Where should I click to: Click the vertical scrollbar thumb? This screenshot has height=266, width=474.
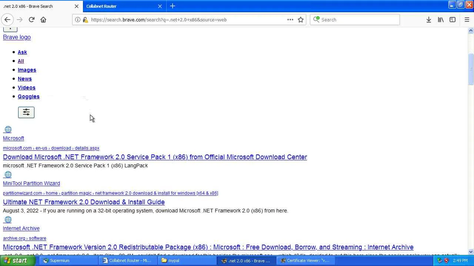click(471, 69)
